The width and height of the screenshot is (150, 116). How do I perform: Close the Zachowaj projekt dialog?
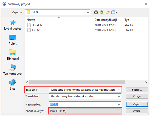[x=146, y=4]
